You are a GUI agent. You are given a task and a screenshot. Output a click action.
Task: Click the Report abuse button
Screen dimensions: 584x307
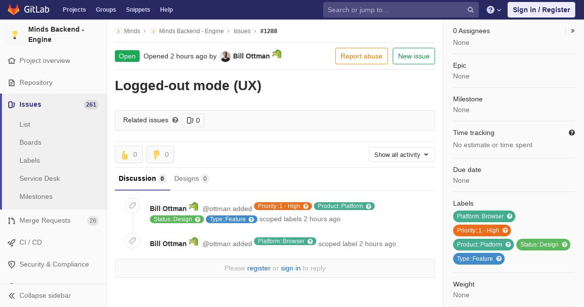[x=362, y=56]
